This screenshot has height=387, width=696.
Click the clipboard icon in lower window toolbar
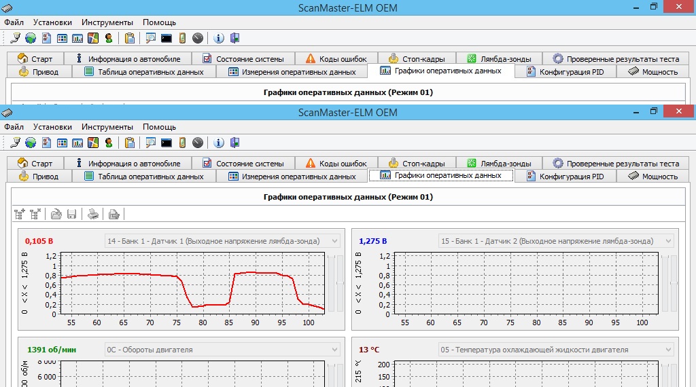tap(130, 143)
